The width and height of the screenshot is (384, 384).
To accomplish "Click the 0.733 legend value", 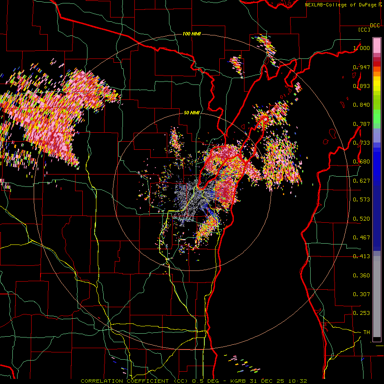I will coord(361,143).
